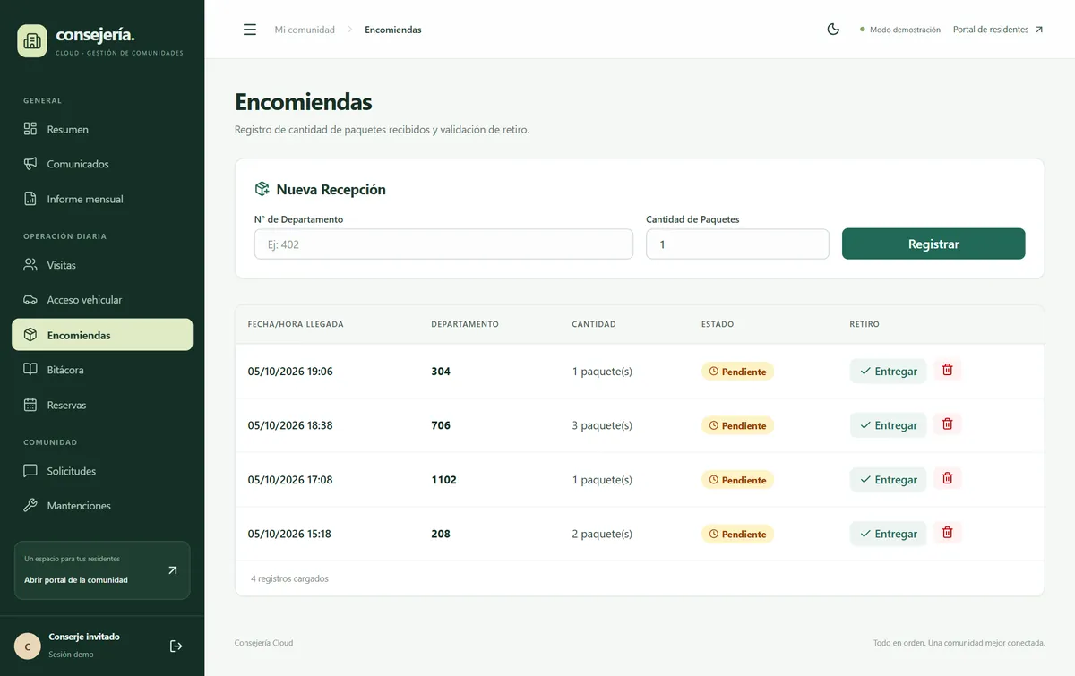This screenshot has width=1075, height=676.
Task: Select Encomiendas in sidebar
Action: tap(102, 335)
